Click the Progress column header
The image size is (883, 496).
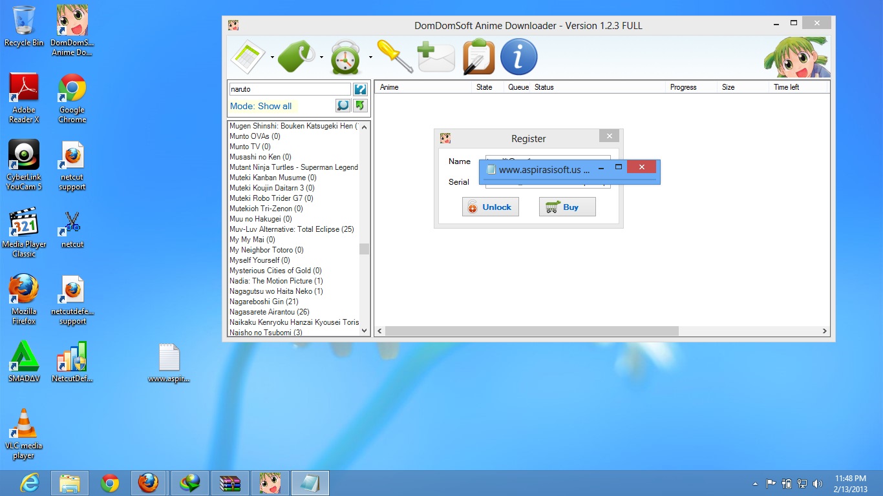coord(691,87)
